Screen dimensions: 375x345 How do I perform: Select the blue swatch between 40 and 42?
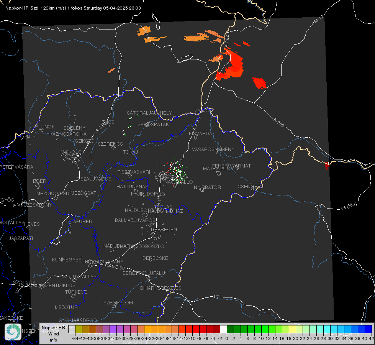point(368,329)
